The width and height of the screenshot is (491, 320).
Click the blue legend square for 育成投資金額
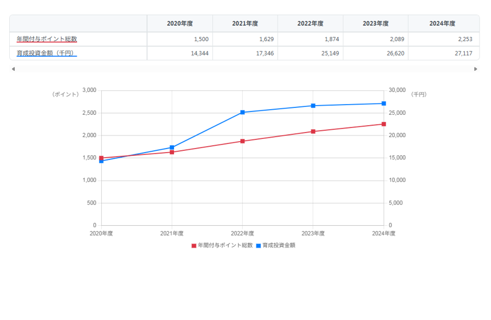258,246
